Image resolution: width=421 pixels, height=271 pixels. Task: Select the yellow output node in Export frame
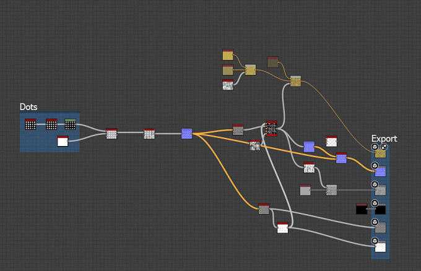(381, 153)
